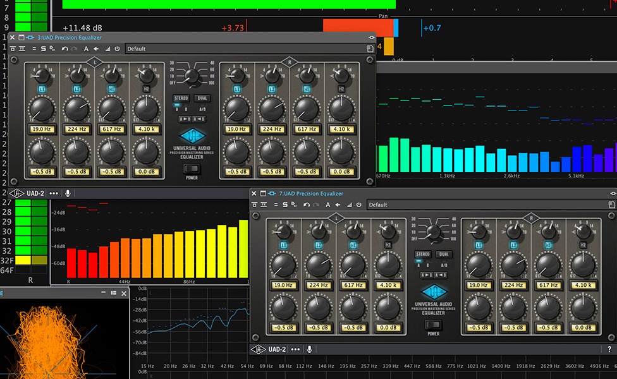Open the three-dots menu in window 7 UAD-2 bar
The width and height of the screenshot is (617, 379).
click(295, 349)
